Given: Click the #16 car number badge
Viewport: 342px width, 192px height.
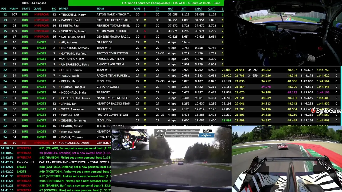Looking at the screenshot, I should pyautogui.click(x=160, y=131).
